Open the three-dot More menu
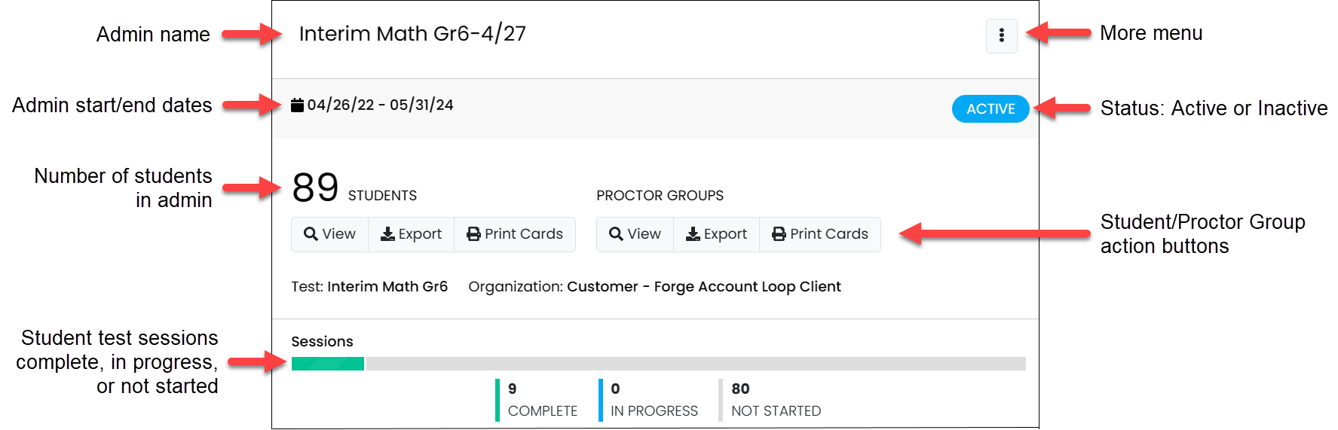 tap(1001, 35)
